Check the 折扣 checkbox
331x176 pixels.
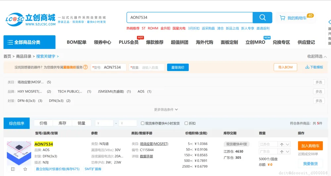(186, 123)
